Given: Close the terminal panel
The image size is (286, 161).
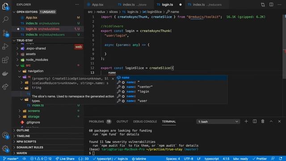Looking at the screenshot, I should click(x=279, y=121).
